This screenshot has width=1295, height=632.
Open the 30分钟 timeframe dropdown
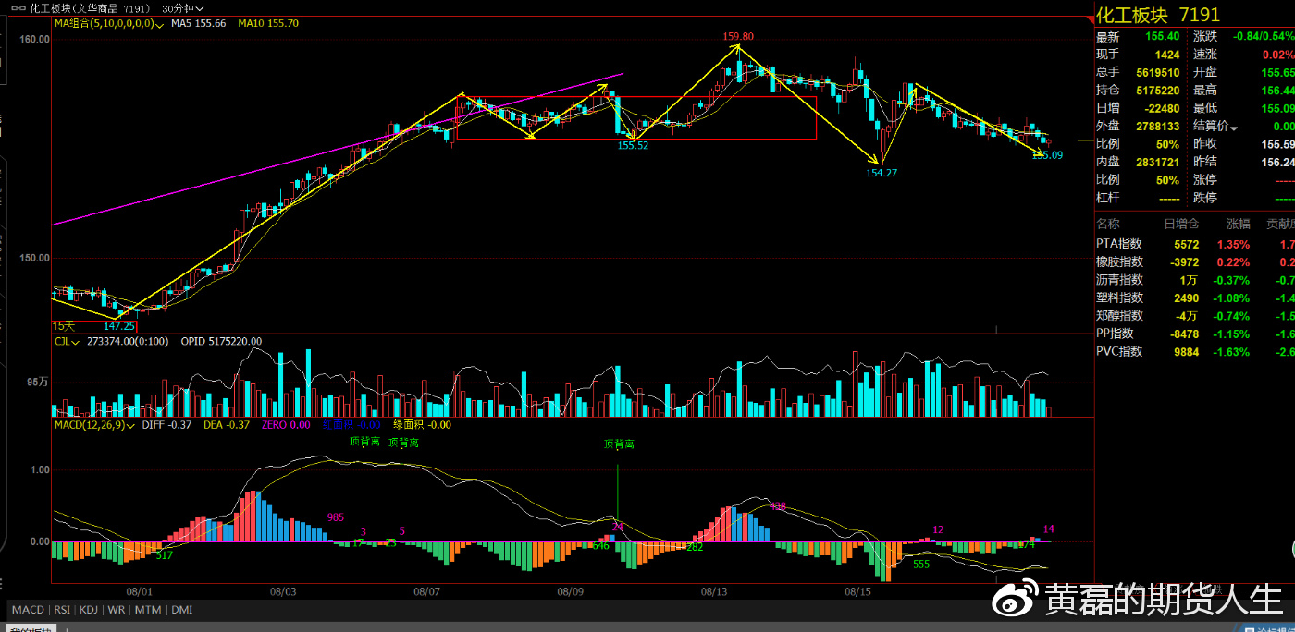click(x=182, y=7)
